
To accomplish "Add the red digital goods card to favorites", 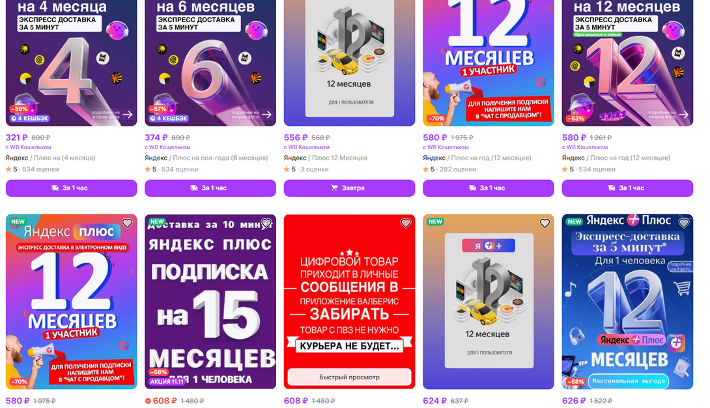I will click(x=406, y=224).
